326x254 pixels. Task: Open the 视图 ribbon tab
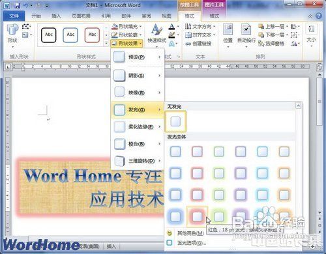[x=166, y=16]
